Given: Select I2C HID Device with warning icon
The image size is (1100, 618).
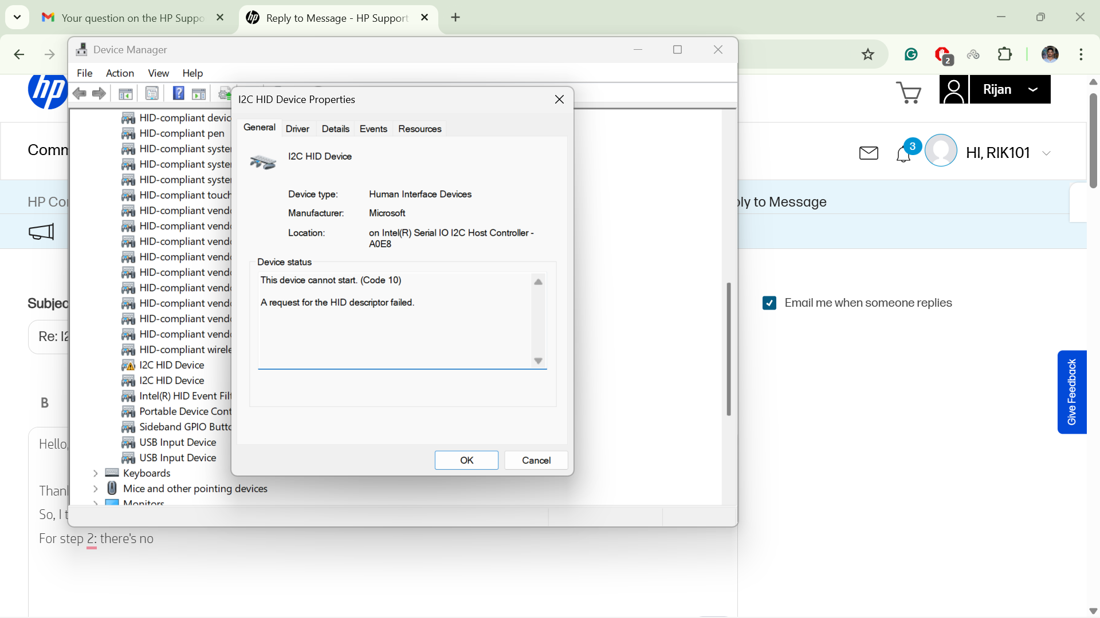Looking at the screenshot, I should [x=171, y=365].
